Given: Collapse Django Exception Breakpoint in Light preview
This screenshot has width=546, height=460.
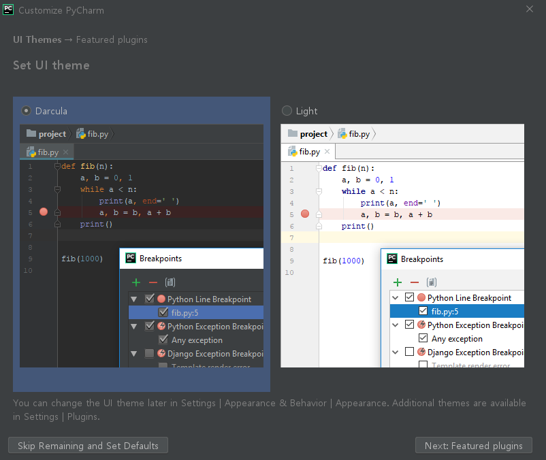Looking at the screenshot, I should click(x=396, y=352).
